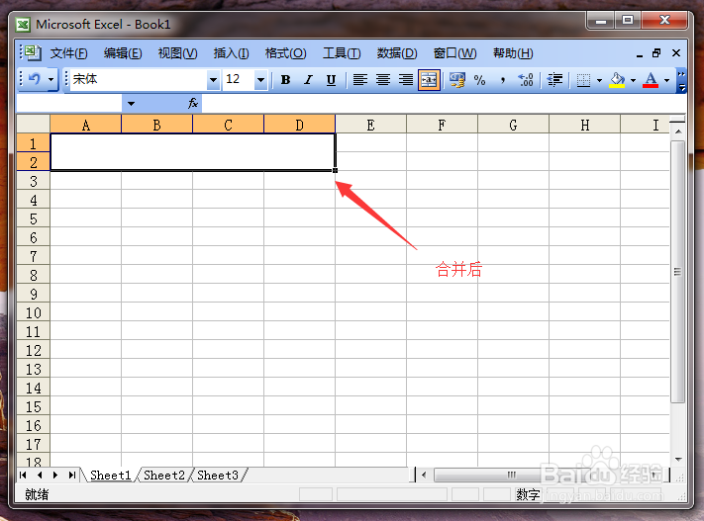The height and width of the screenshot is (521, 704).
Task: Select column G header
Action: tap(513, 126)
